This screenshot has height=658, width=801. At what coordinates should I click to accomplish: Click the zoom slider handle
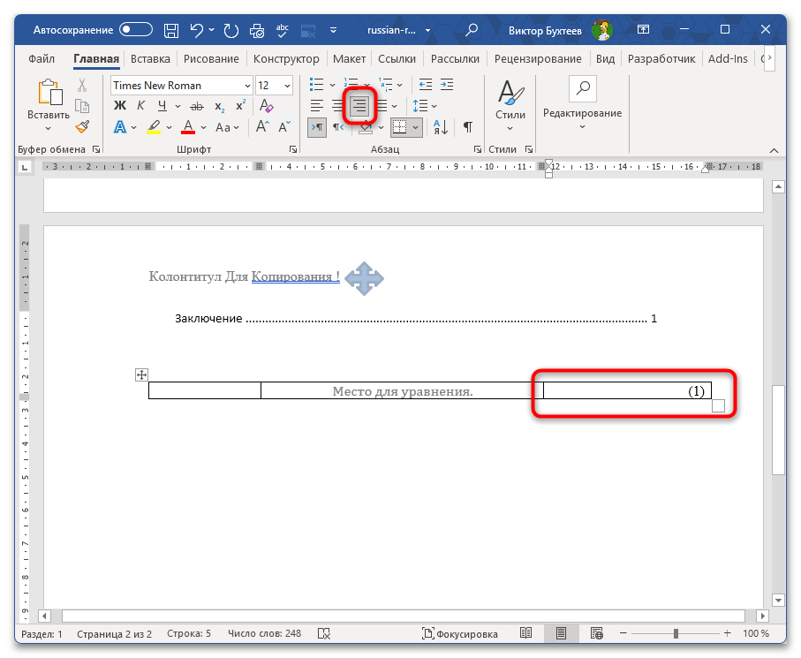676,634
